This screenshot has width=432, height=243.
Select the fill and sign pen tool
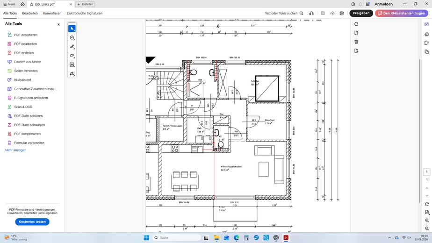click(x=72, y=74)
